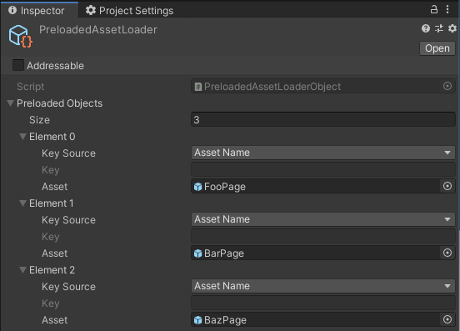The image size is (460, 331).
Task: Open Key Source dropdown for Element 0
Action: point(323,153)
